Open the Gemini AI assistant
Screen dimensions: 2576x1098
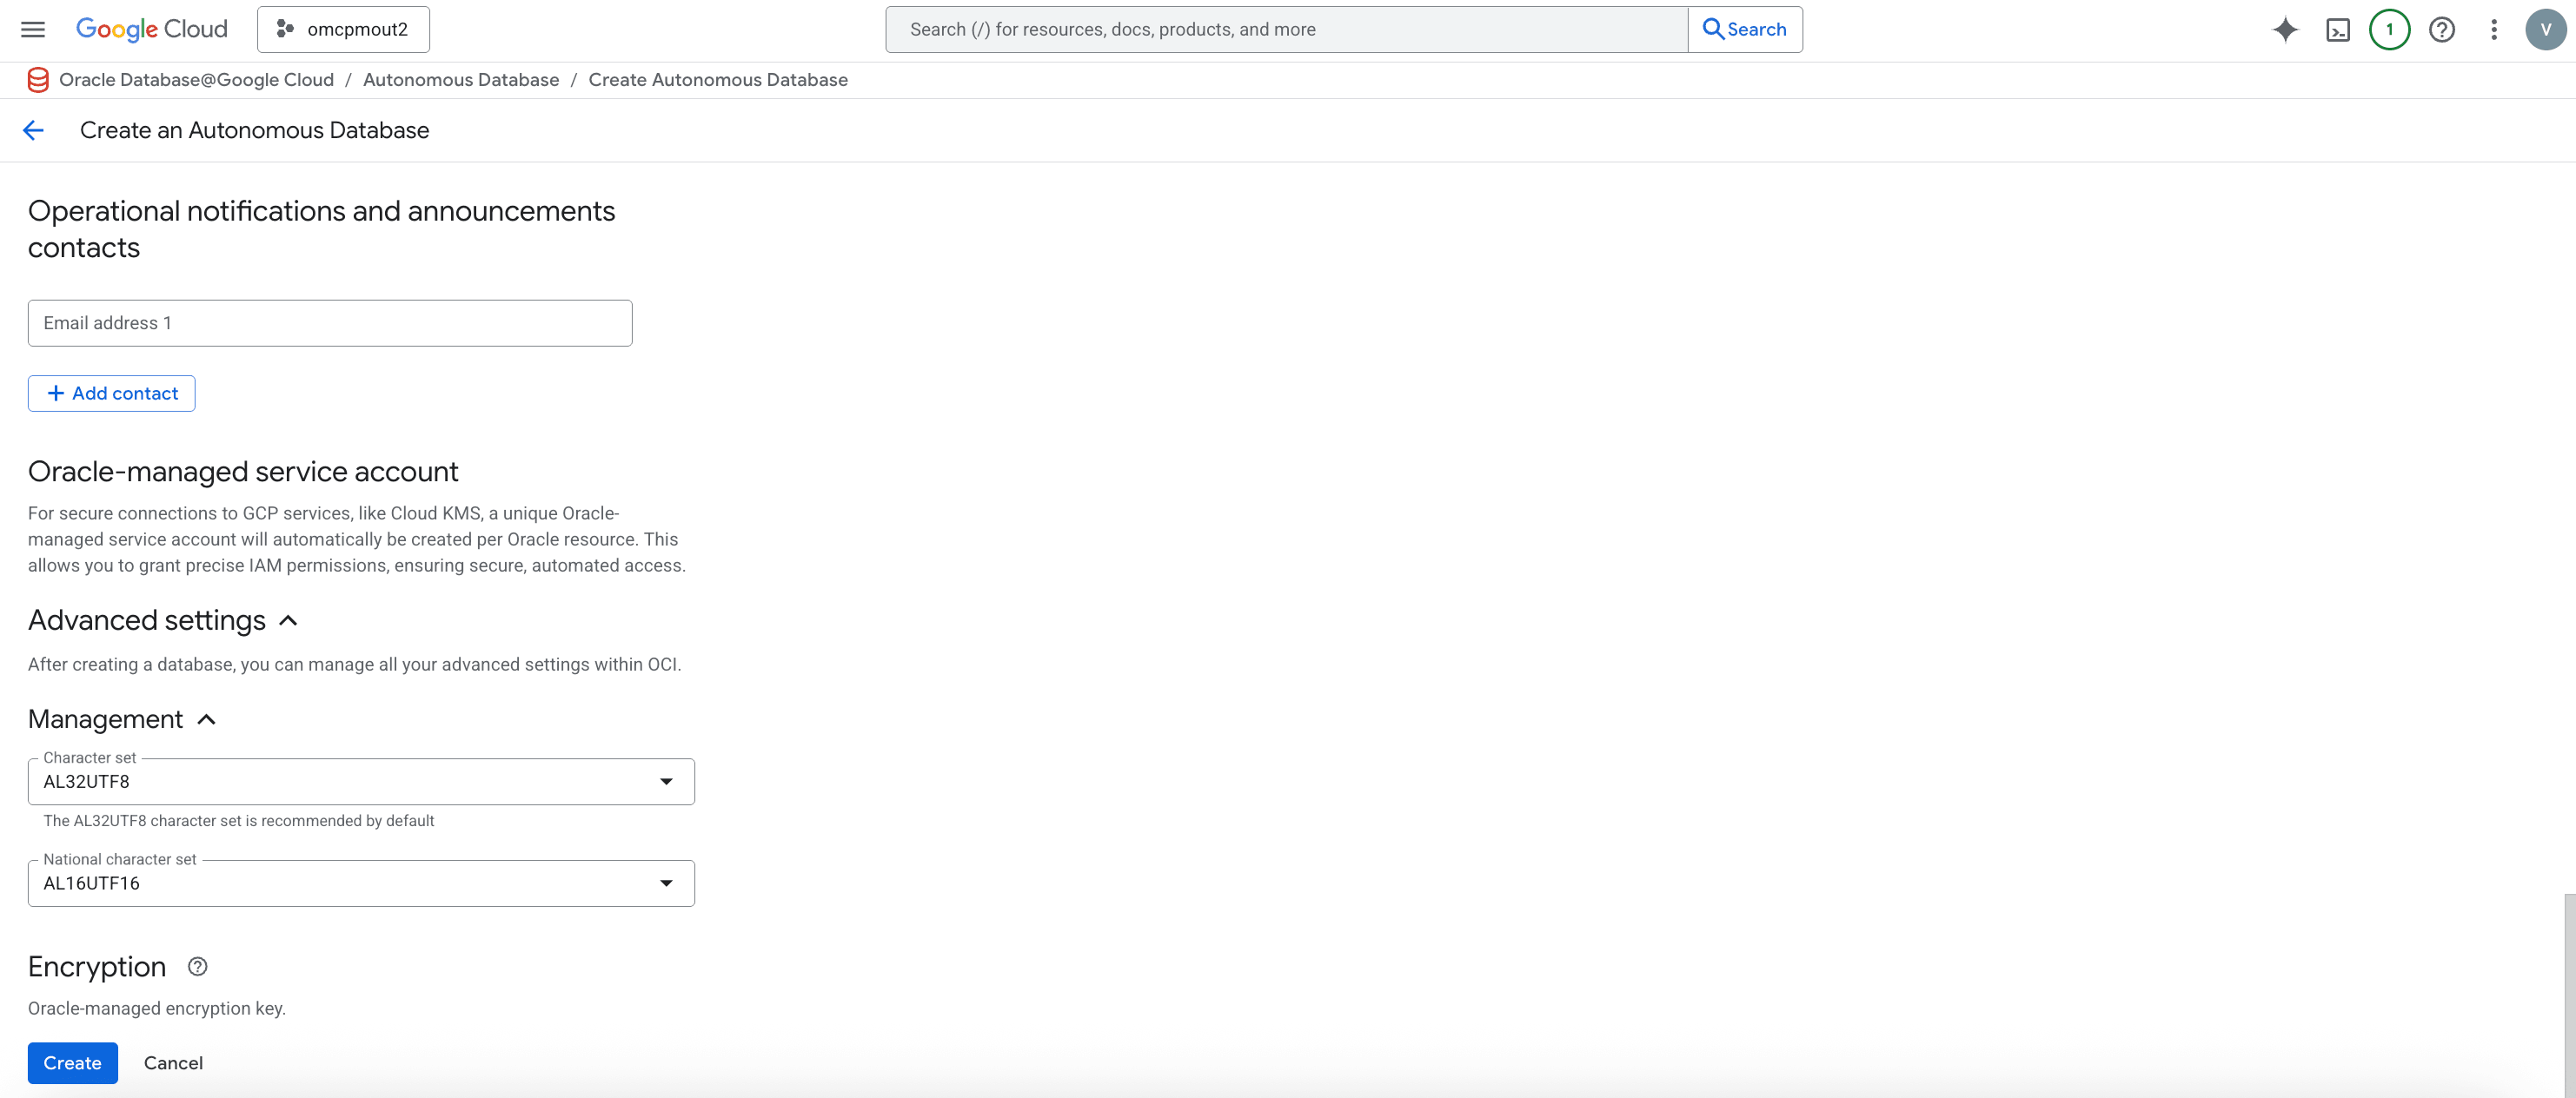(x=2285, y=29)
